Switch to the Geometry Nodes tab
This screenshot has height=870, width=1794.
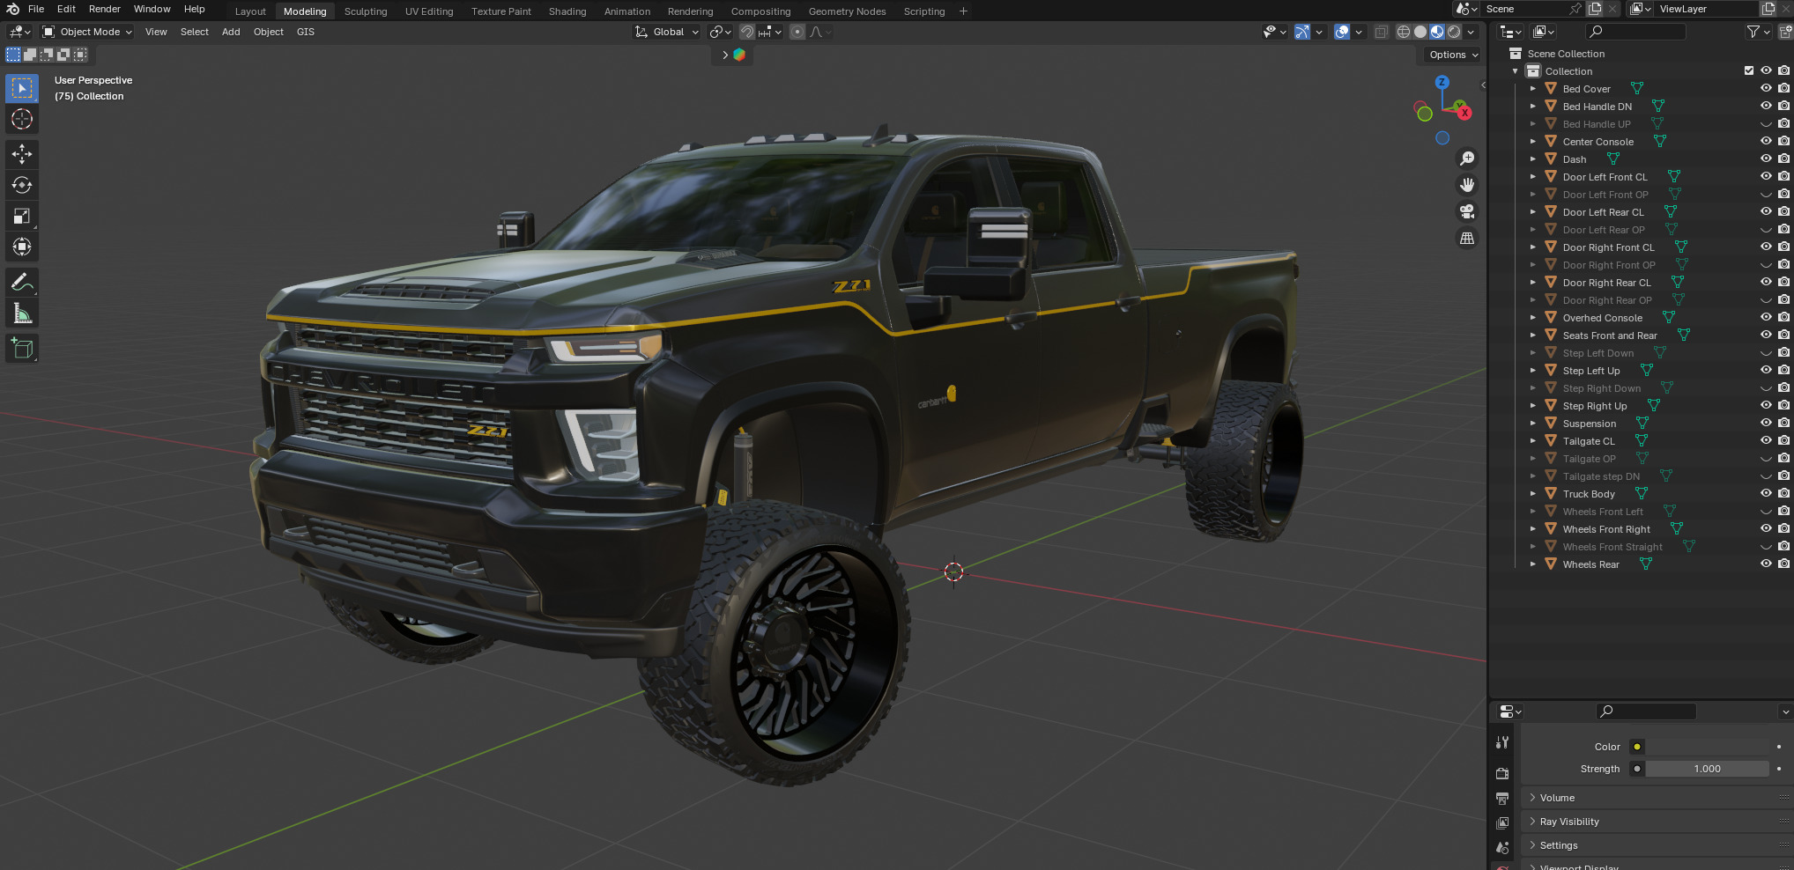coord(847,11)
